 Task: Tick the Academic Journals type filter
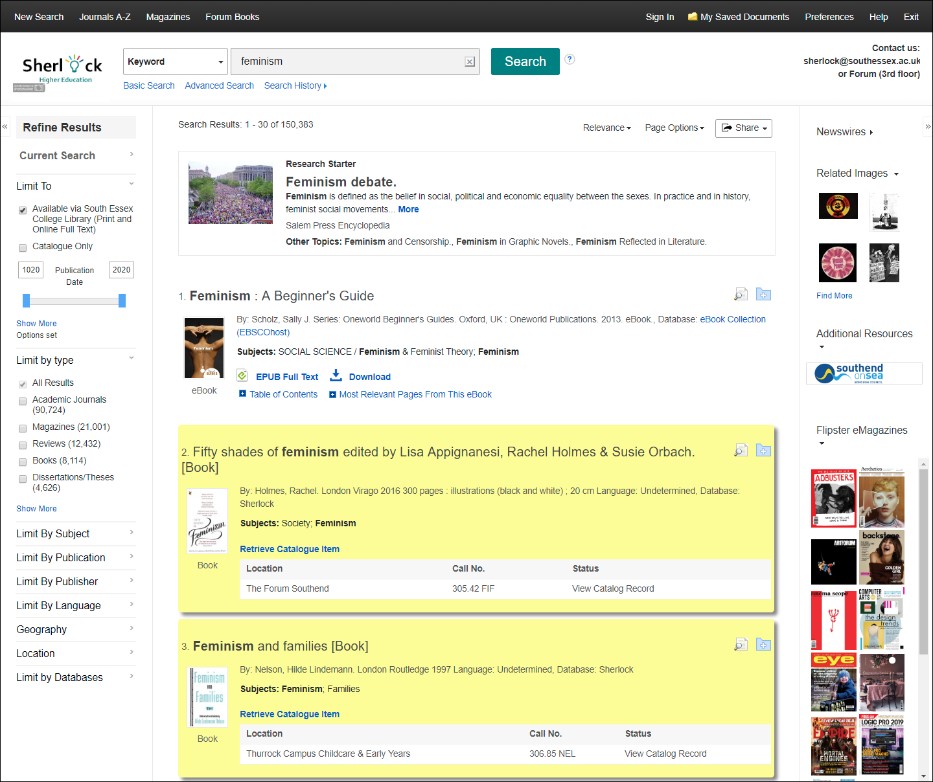(23, 401)
